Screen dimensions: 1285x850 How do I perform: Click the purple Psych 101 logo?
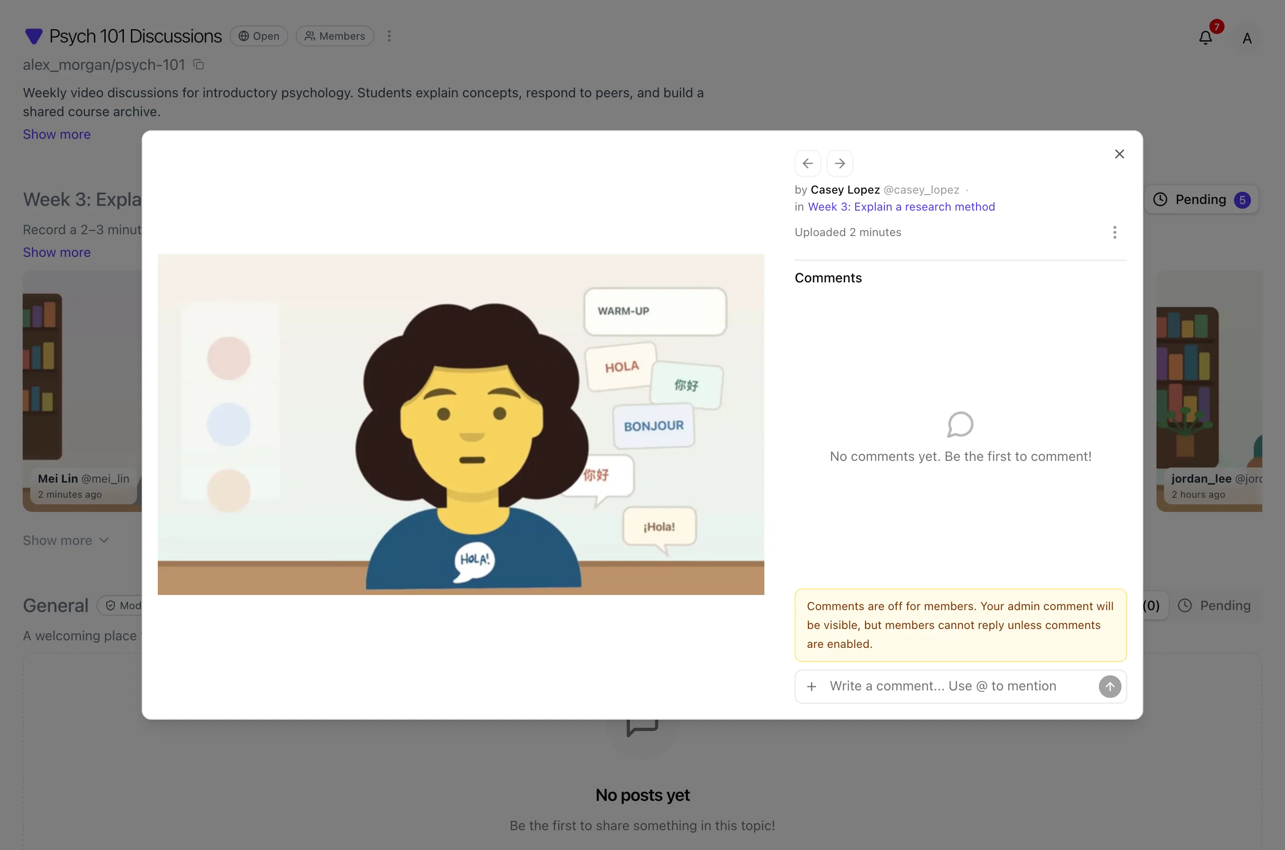click(x=34, y=36)
